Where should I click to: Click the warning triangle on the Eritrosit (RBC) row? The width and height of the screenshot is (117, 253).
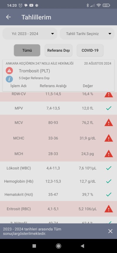point(109,209)
